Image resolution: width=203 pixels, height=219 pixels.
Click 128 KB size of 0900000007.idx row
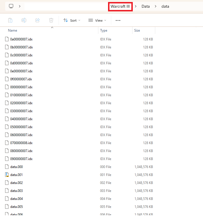pyautogui.click(x=148, y=159)
